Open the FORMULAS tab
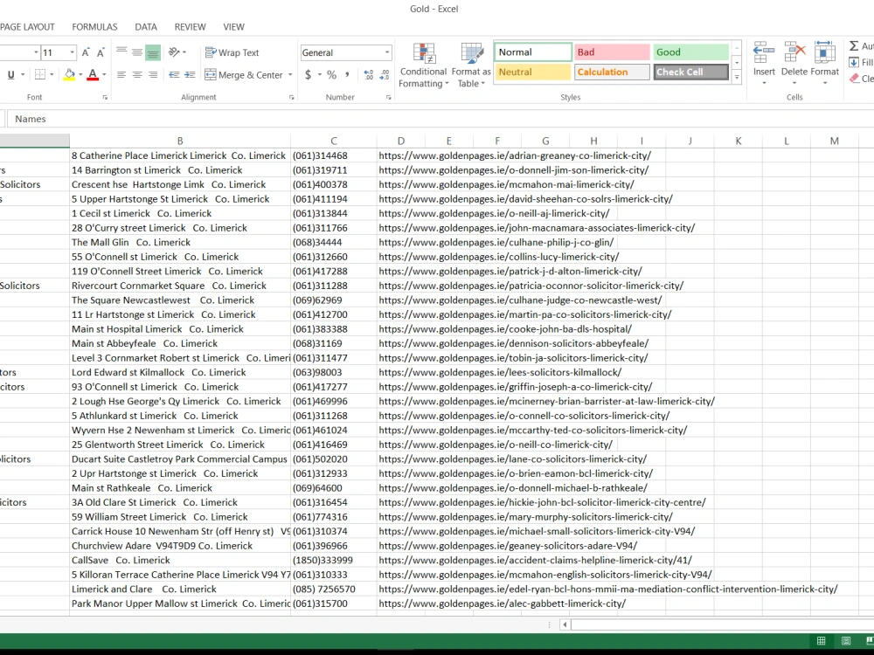The image size is (874, 655). (94, 27)
